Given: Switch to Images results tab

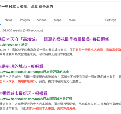Looking at the screenshot, I should (x=25, y=20).
